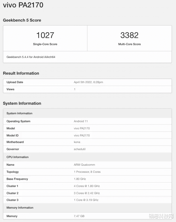This screenshot has height=222, width=176.
Task: Click the Cluster 2 label
Action: point(12,193)
